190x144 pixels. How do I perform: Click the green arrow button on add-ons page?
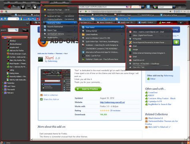click(176, 42)
